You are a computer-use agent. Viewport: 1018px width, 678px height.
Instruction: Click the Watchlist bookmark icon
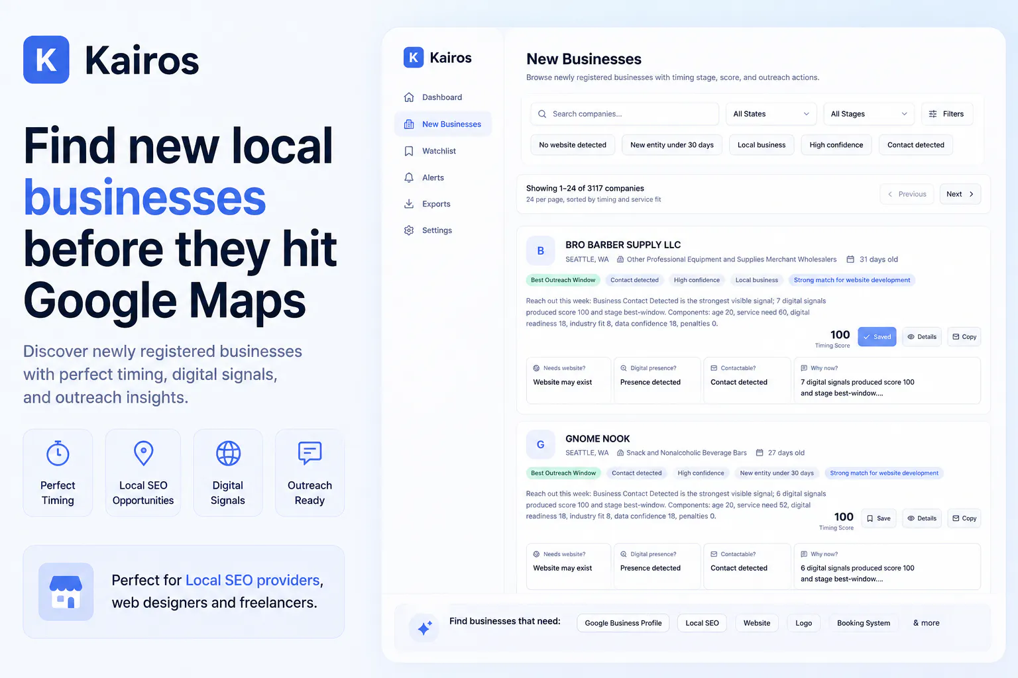409,151
